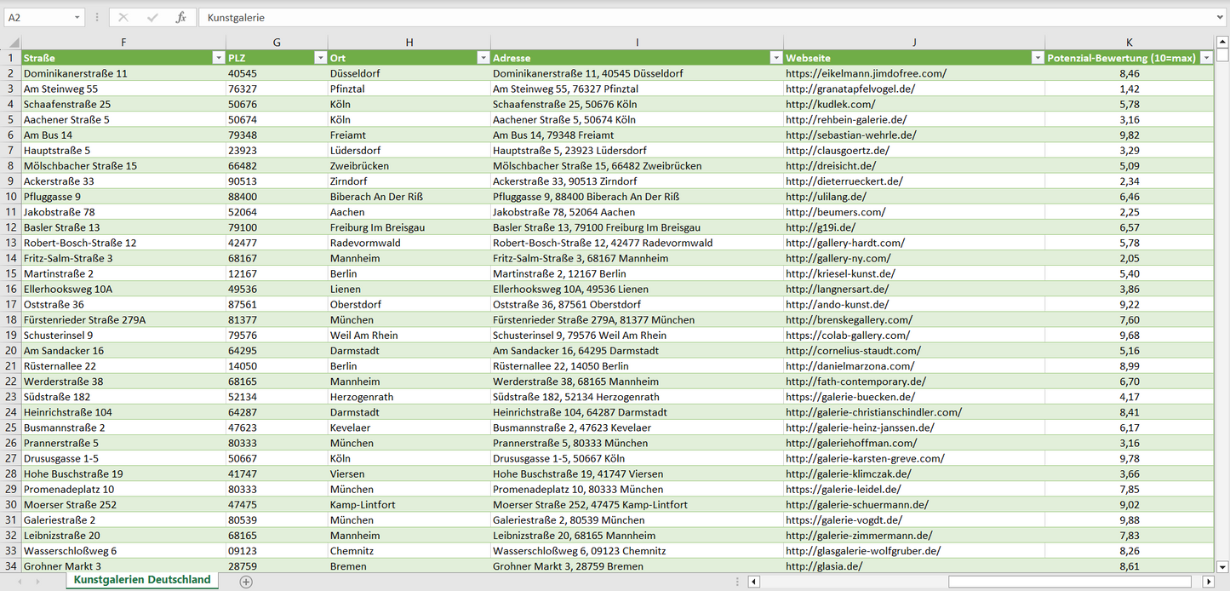The image size is (1230, 591).
Task: Click the horizontal scrollbar left arrow
Action: coord(753,582)
